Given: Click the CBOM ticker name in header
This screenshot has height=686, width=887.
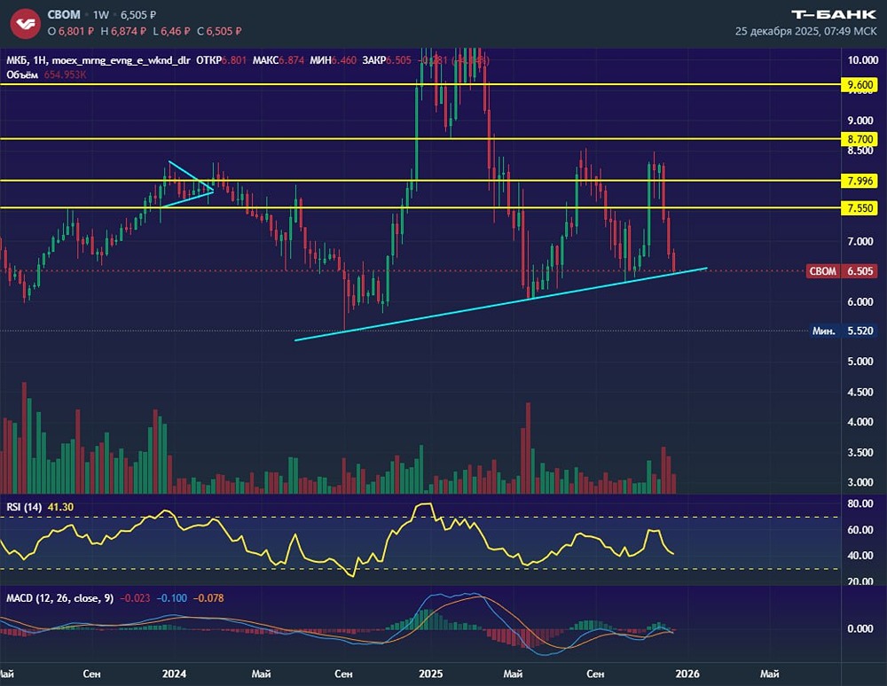Looking at the screenshot, I should (63, 15).
